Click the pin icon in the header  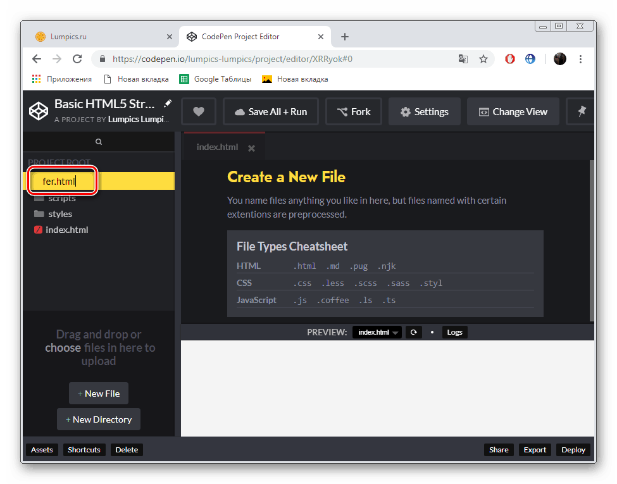pyautogui.click(x=580, y=111)
